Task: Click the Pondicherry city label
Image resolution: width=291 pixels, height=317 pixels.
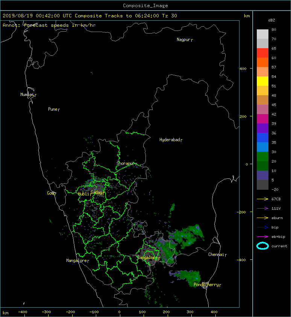Action: coord(206,285)
